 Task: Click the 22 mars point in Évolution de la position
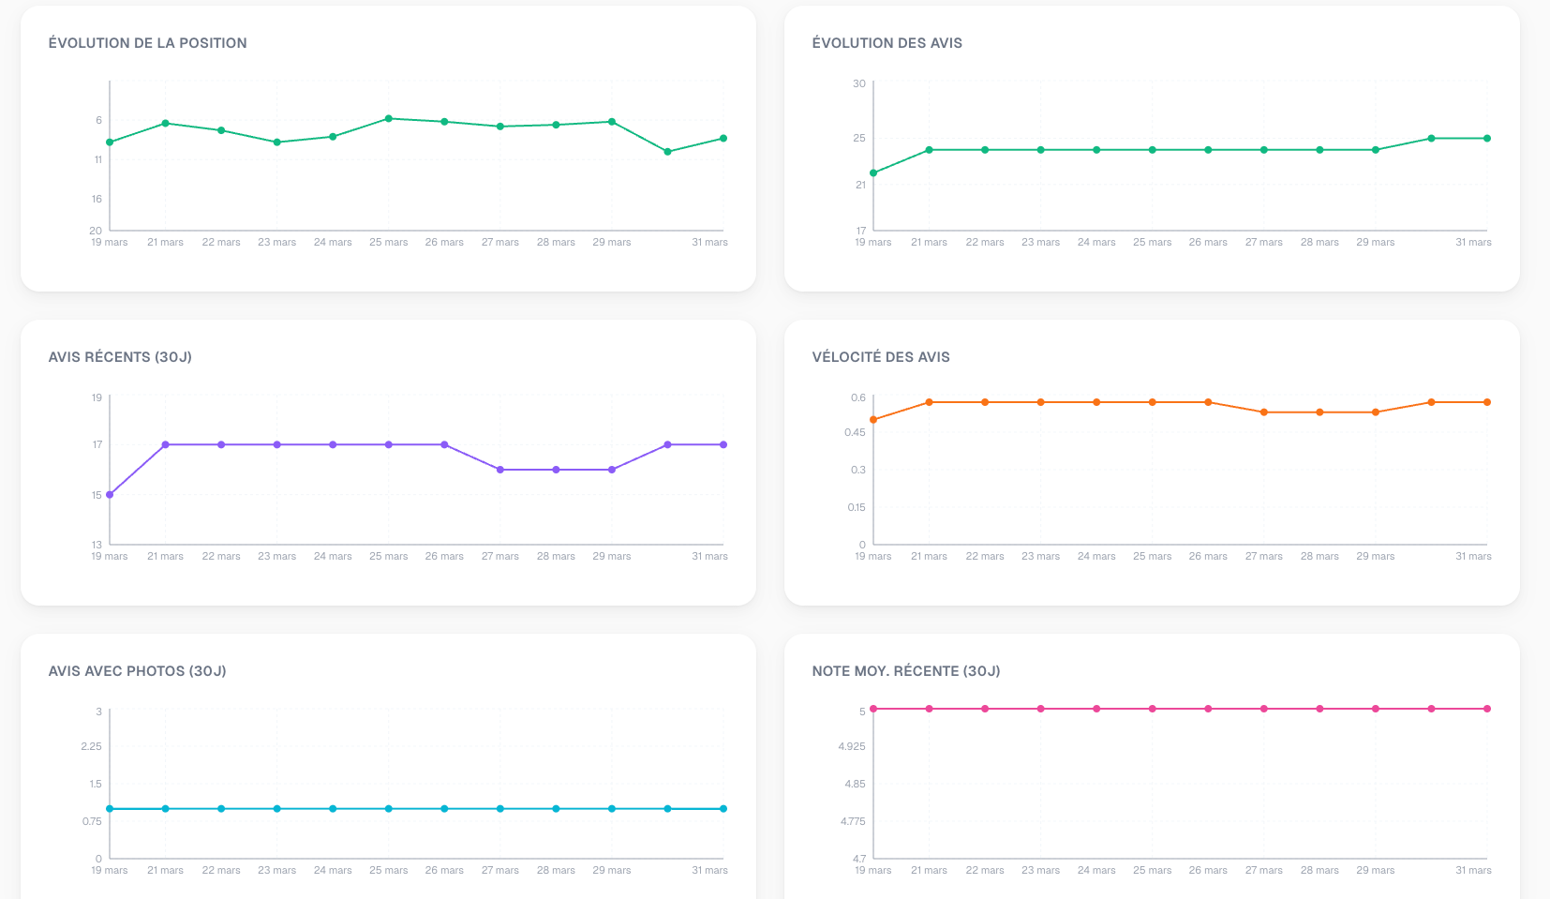tap(221, 130)
